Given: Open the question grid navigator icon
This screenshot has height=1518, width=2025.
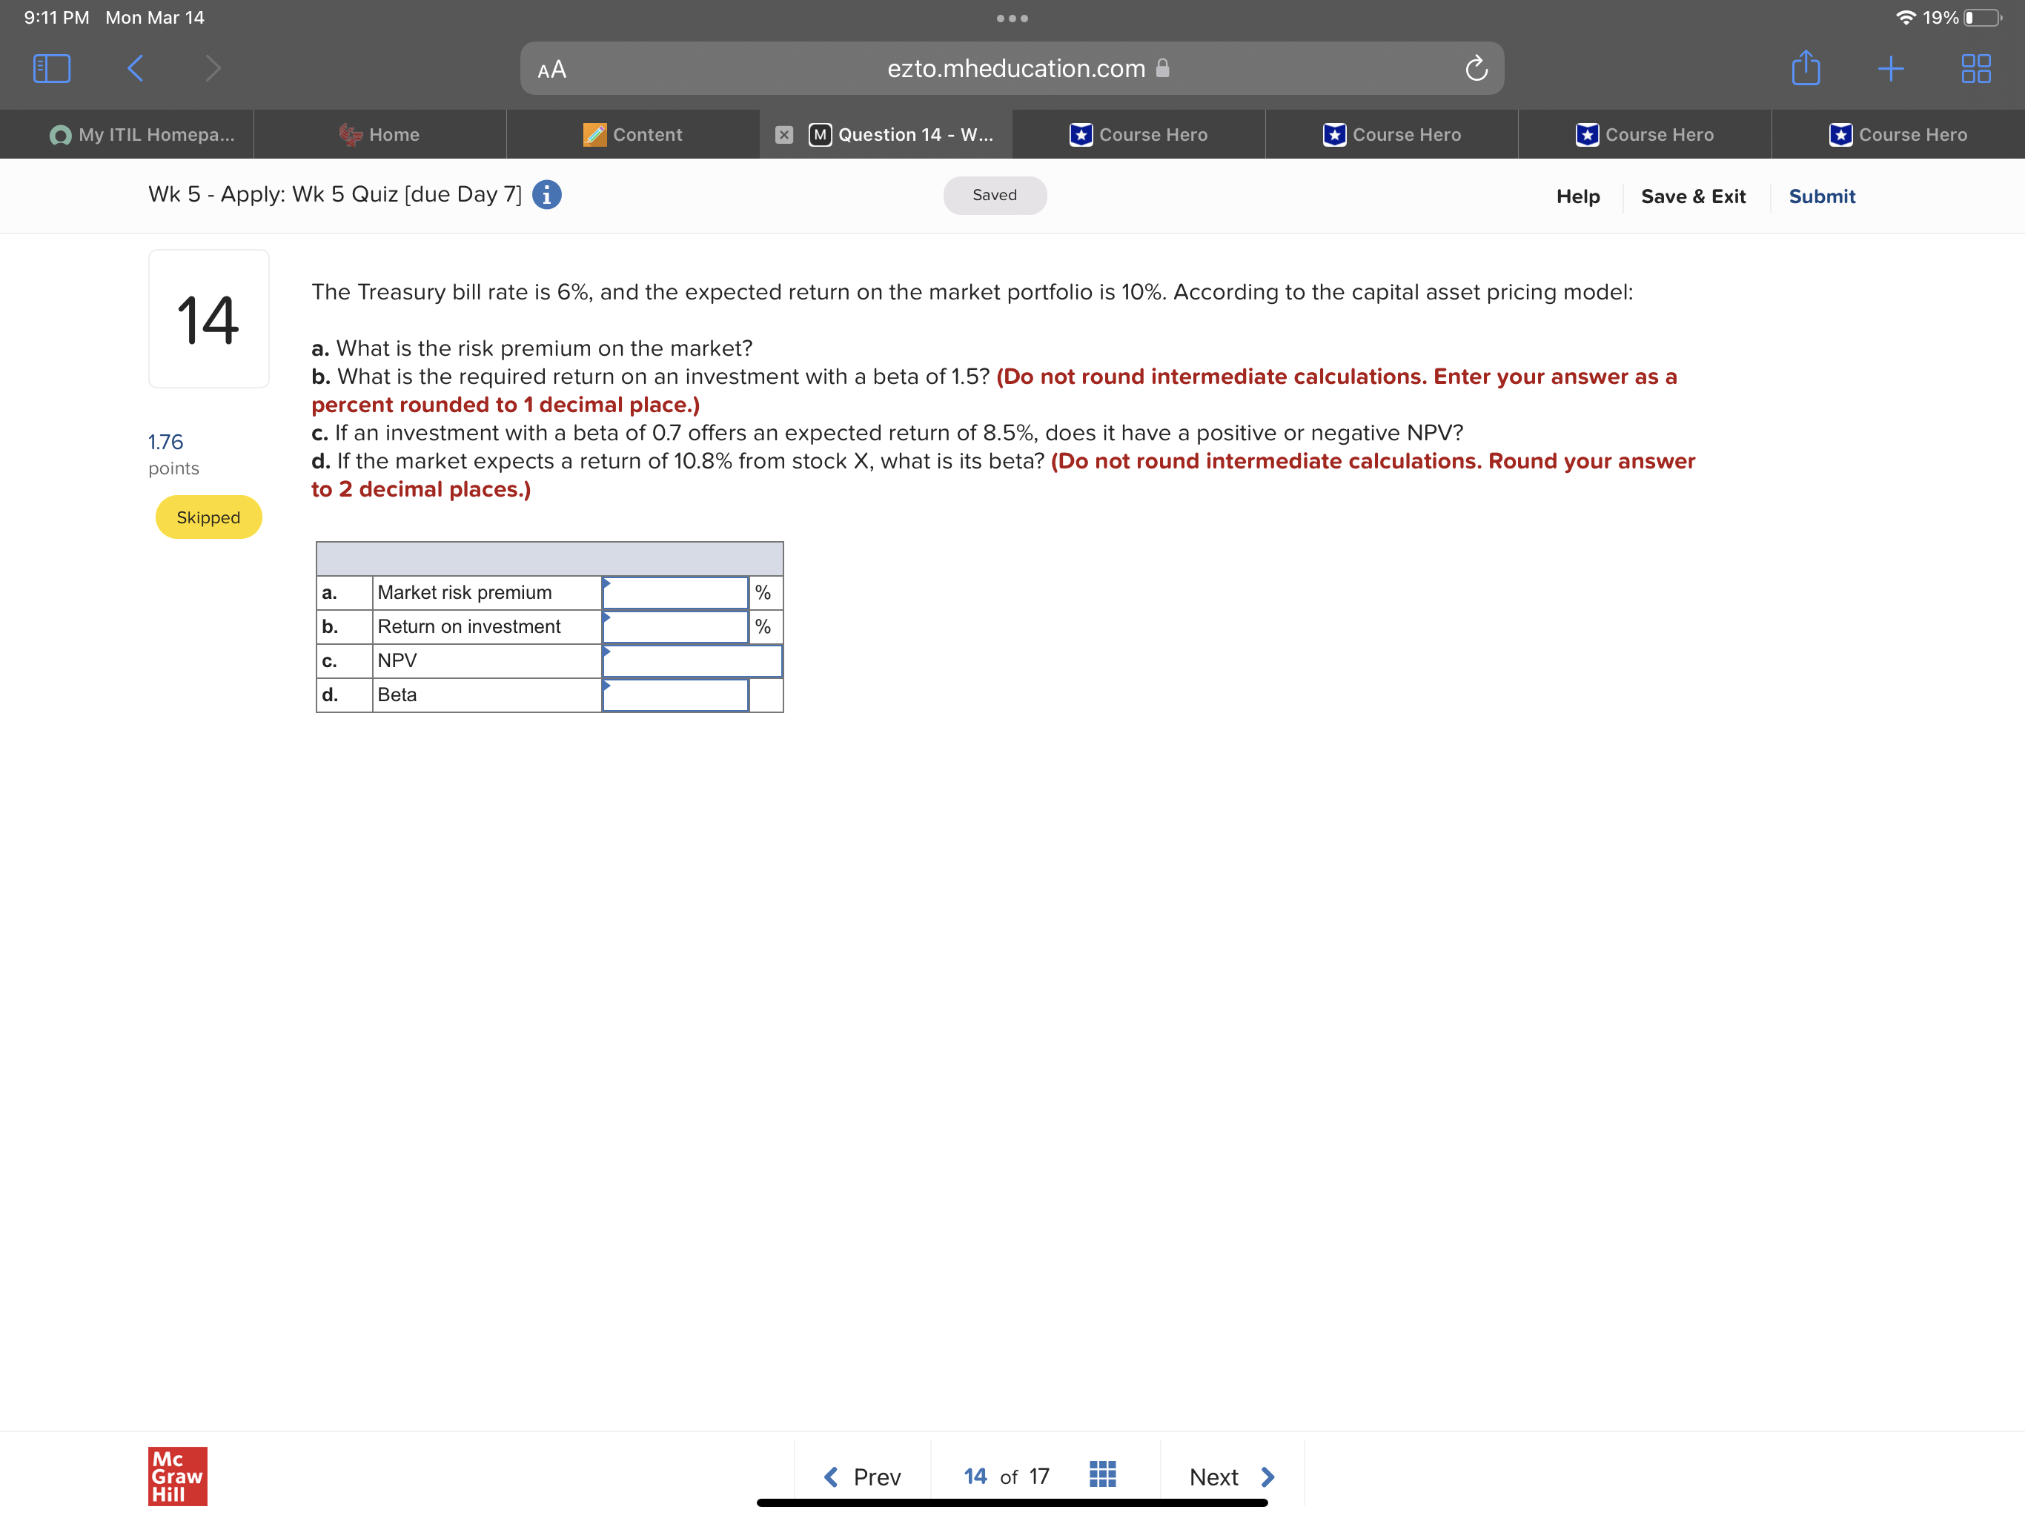Looking at the screenshot, I should pos(1102,1474).
